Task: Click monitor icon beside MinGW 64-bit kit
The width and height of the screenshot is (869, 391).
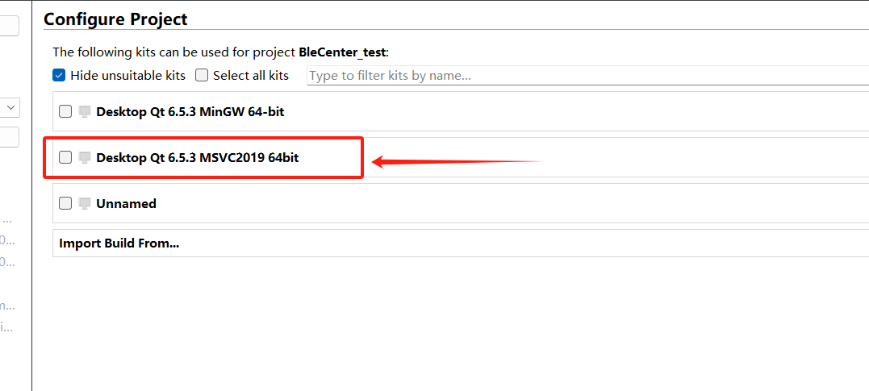Action: coord(84,111)
